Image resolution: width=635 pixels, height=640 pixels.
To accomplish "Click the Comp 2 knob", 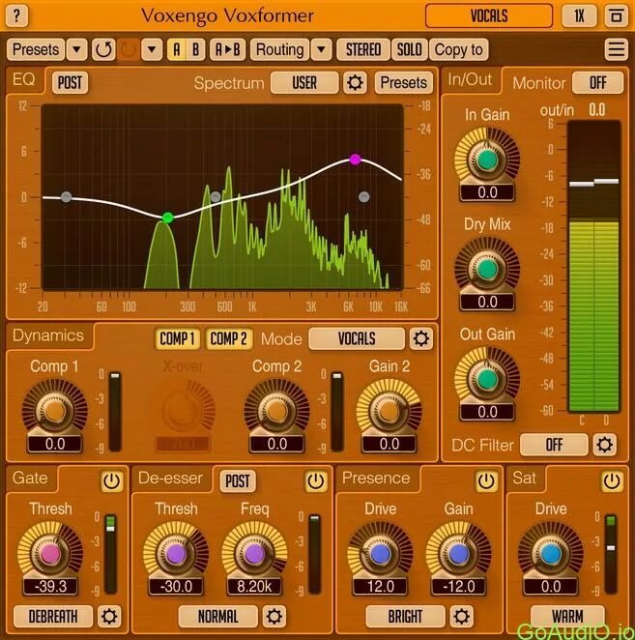I will 276,411.
